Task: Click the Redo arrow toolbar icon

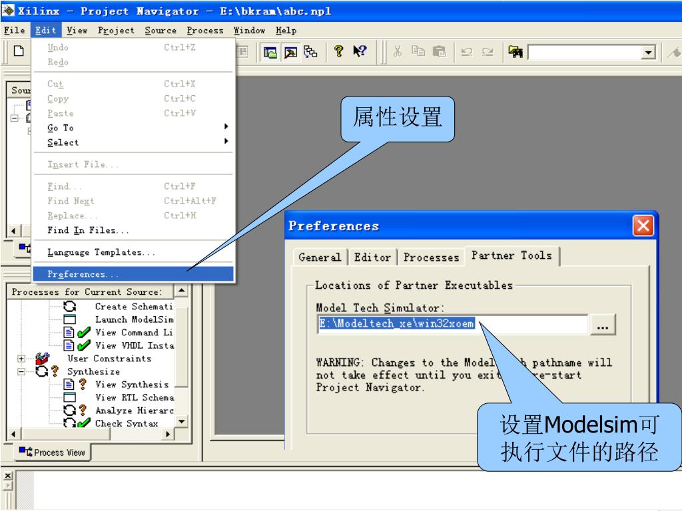Action: pyautogui.click(x=488, y=52)
